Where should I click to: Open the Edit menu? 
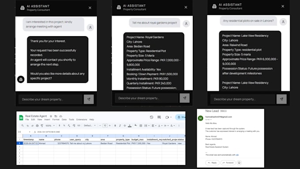(33, 120)
